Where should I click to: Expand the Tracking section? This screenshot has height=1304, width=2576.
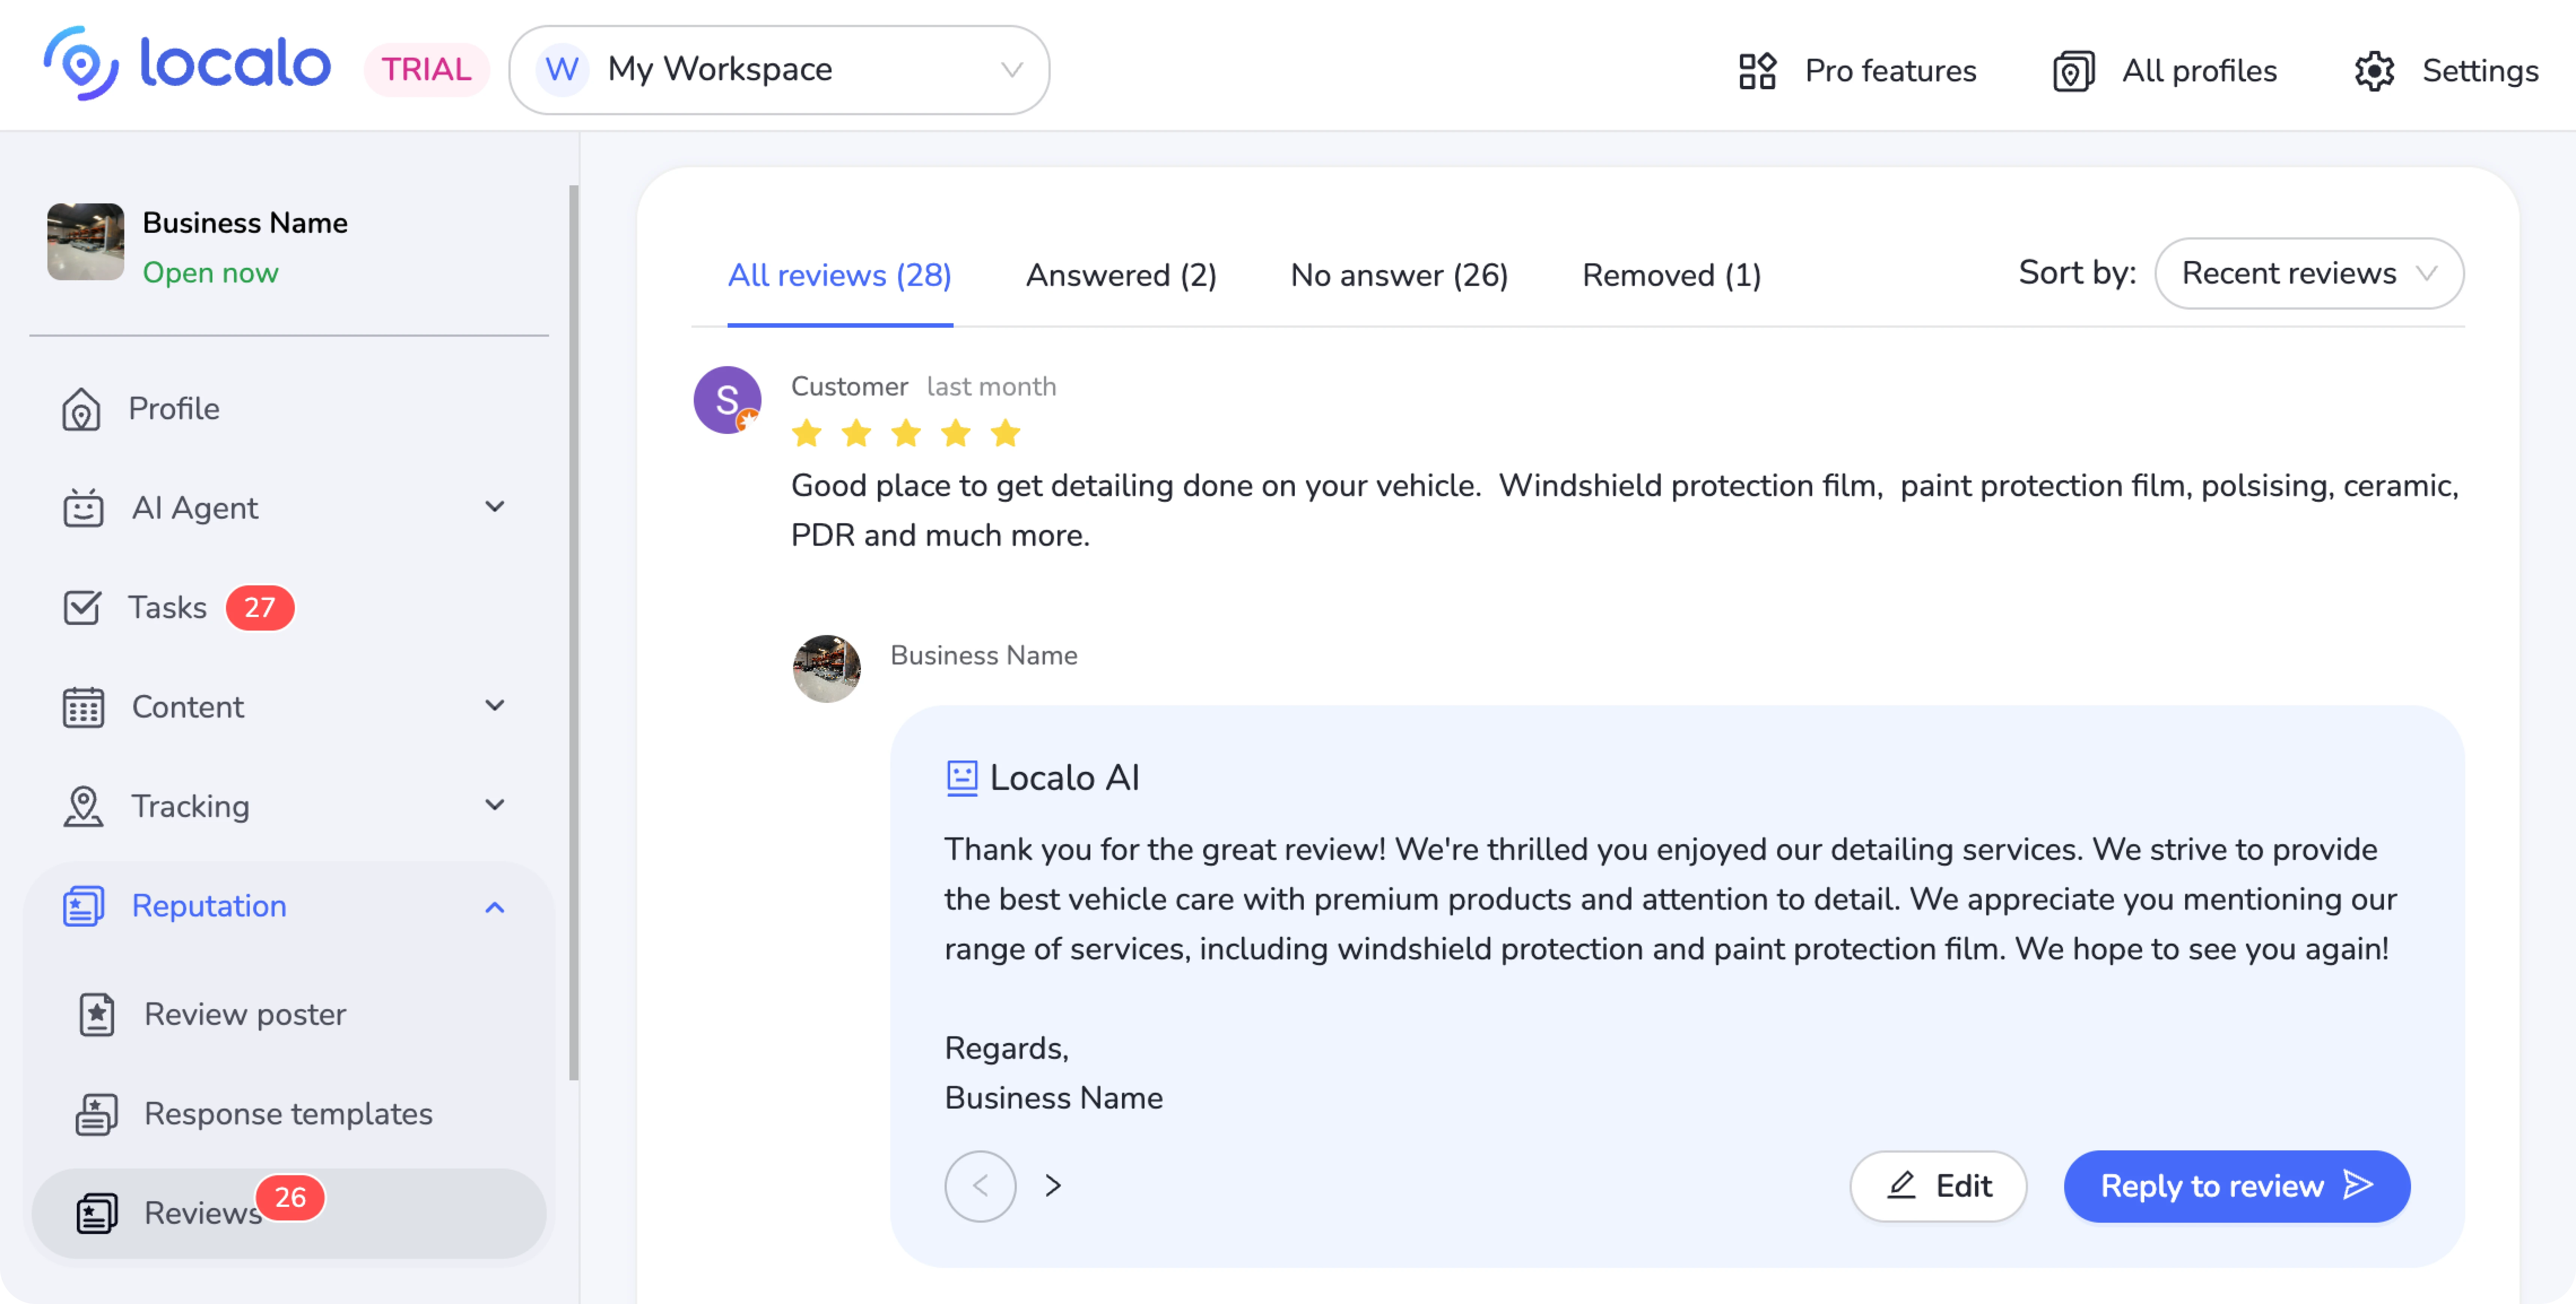[494, 805]
